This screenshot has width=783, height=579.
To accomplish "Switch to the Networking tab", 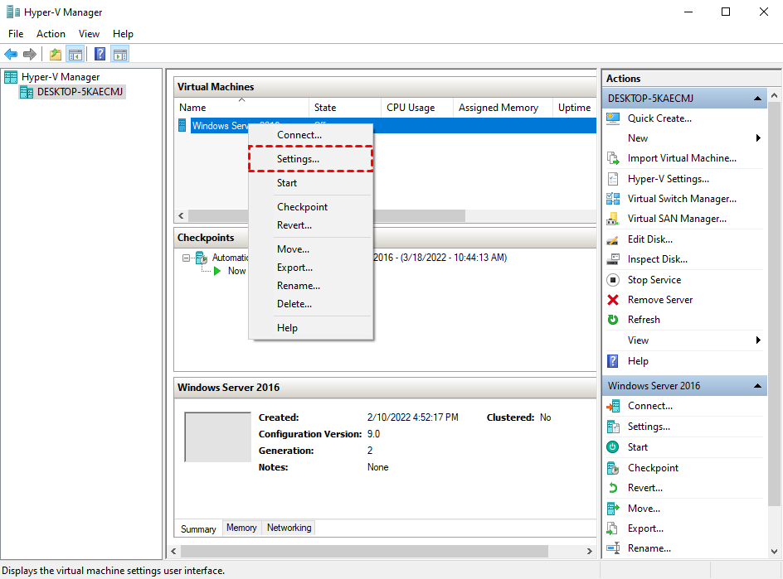I will point(289,528).
